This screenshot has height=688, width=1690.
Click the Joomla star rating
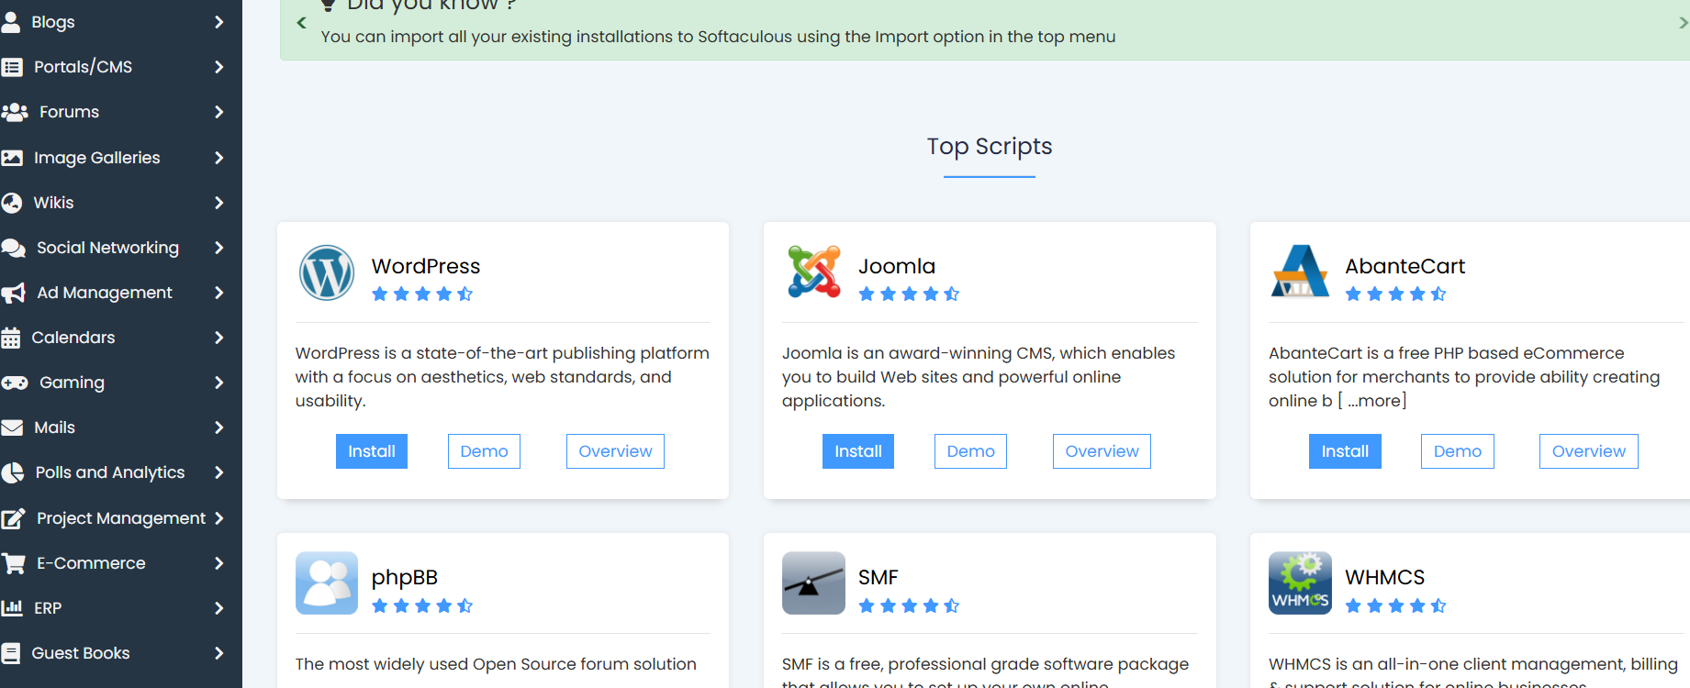click(x=909, y=294)
